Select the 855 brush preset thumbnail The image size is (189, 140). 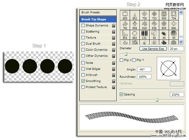tap(125, 15)
